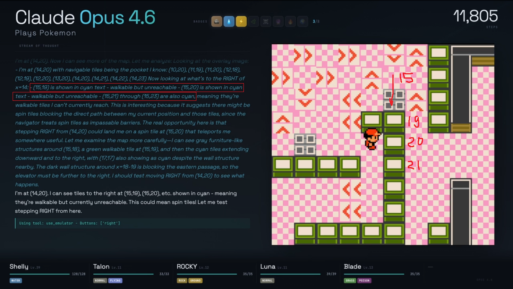Image resolution: width=513 pixels, height=289 pixels.
Task: Click Blade's HP value 35/35
Action: 415,274
